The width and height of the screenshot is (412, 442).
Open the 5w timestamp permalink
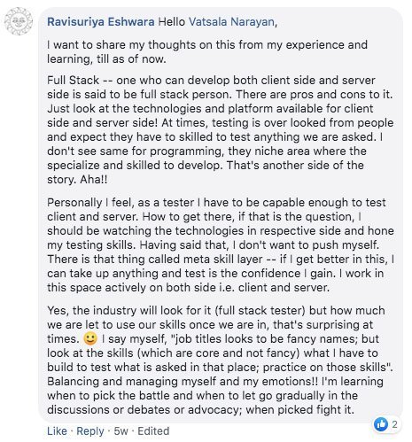point(121,431)
